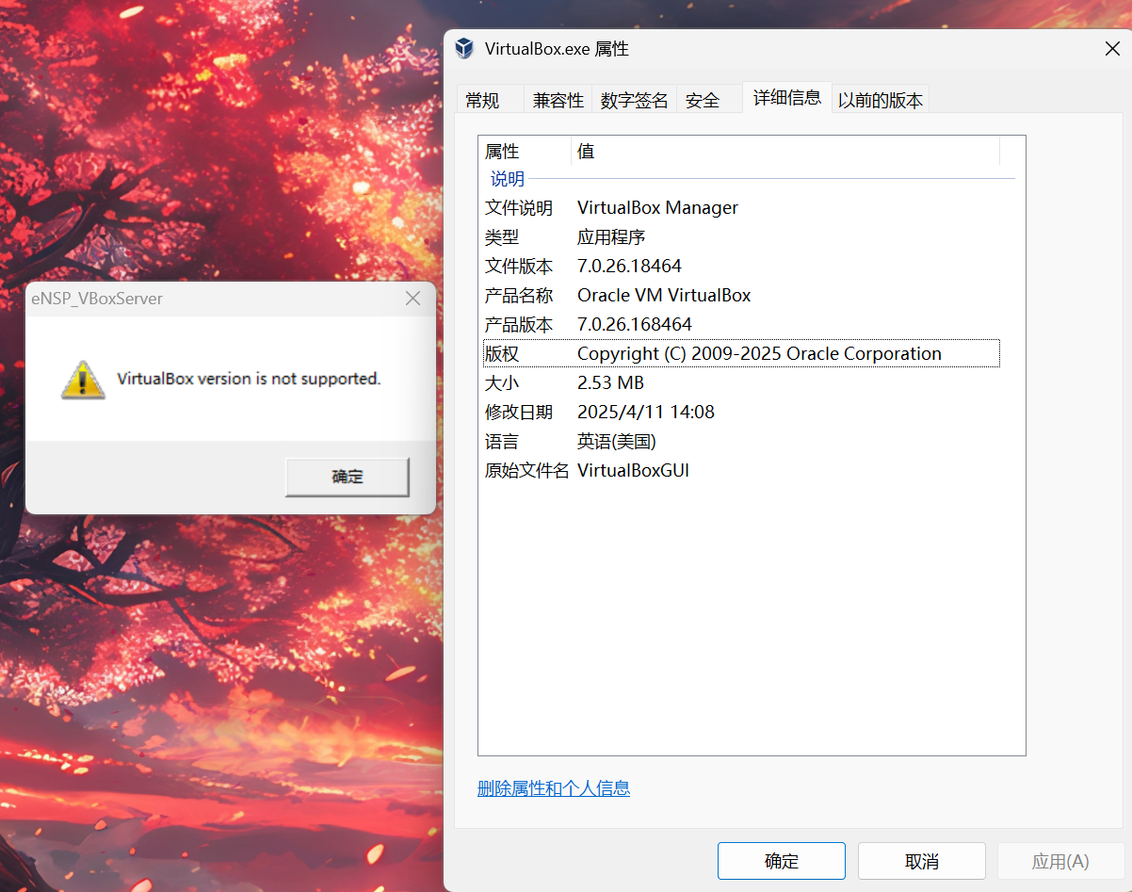Select the 修改日期 property label

pyautogui.click(x=519, y=412)
